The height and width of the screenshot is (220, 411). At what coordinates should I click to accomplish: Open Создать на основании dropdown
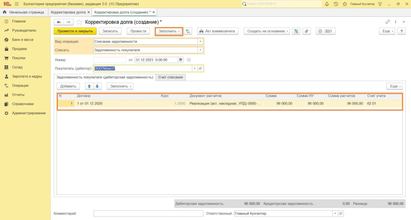tap(267, 31)
